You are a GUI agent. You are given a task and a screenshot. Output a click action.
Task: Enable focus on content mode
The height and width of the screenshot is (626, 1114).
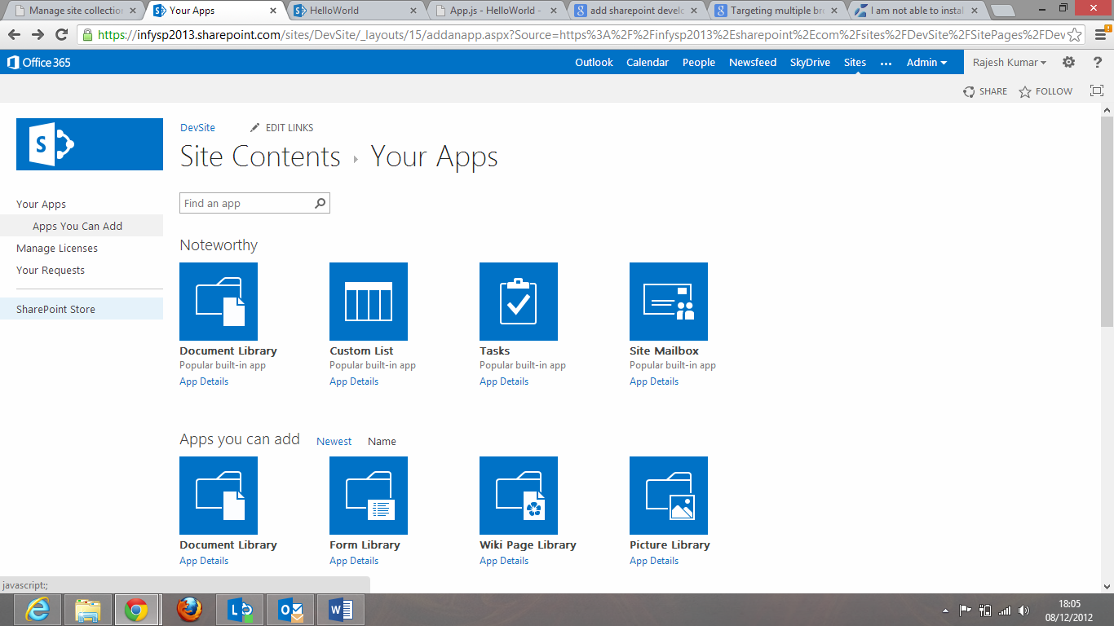click(1096, 90)
